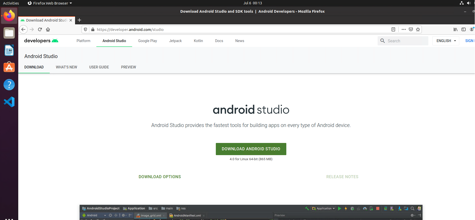The image size is (475, 220).
Task: Click the forward navigation arrow
Action: click(32, 29)
